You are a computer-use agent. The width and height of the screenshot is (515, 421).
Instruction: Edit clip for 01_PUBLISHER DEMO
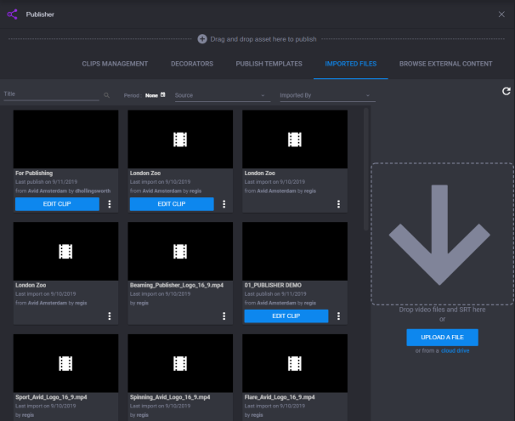pos(286,316)
